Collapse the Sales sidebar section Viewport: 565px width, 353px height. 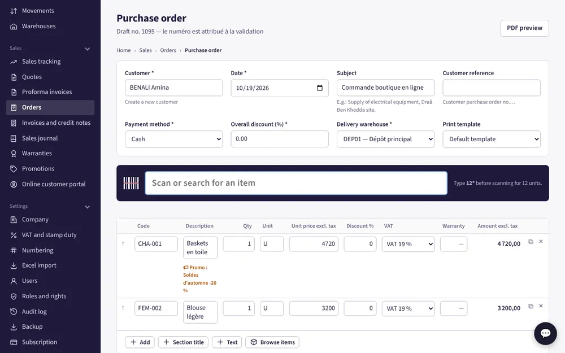(x=87, y=49)
